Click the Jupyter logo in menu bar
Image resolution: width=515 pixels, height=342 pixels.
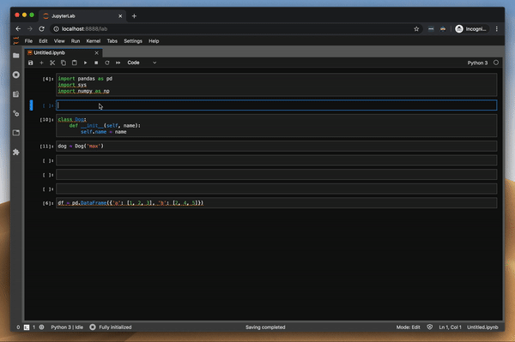click(x=15, y=41)
